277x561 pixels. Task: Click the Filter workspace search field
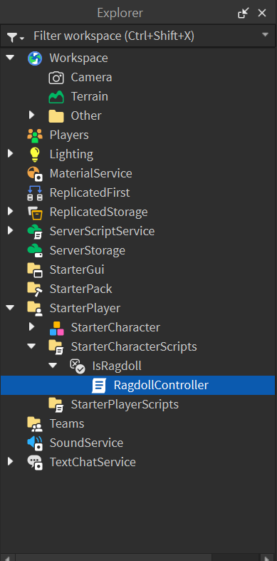(x=145, y=36)
